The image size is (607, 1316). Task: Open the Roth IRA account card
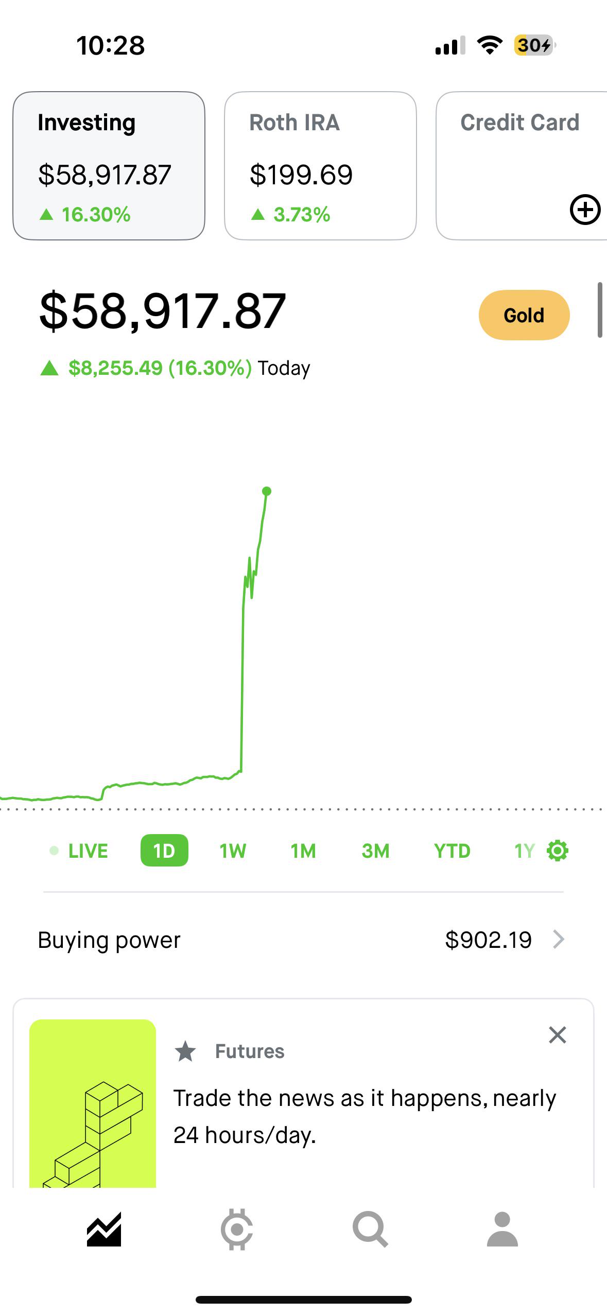(320, 166)
